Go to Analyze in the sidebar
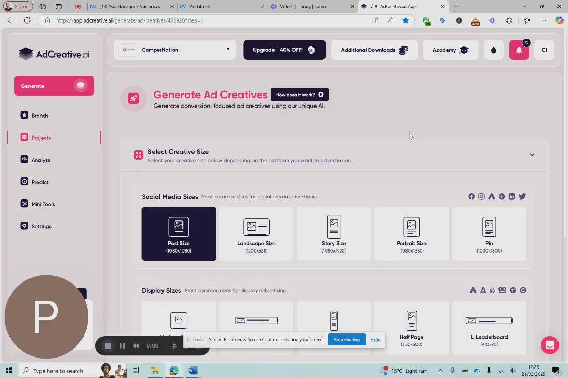This screenshot has height=378, width=568. (x=40, y=160)
